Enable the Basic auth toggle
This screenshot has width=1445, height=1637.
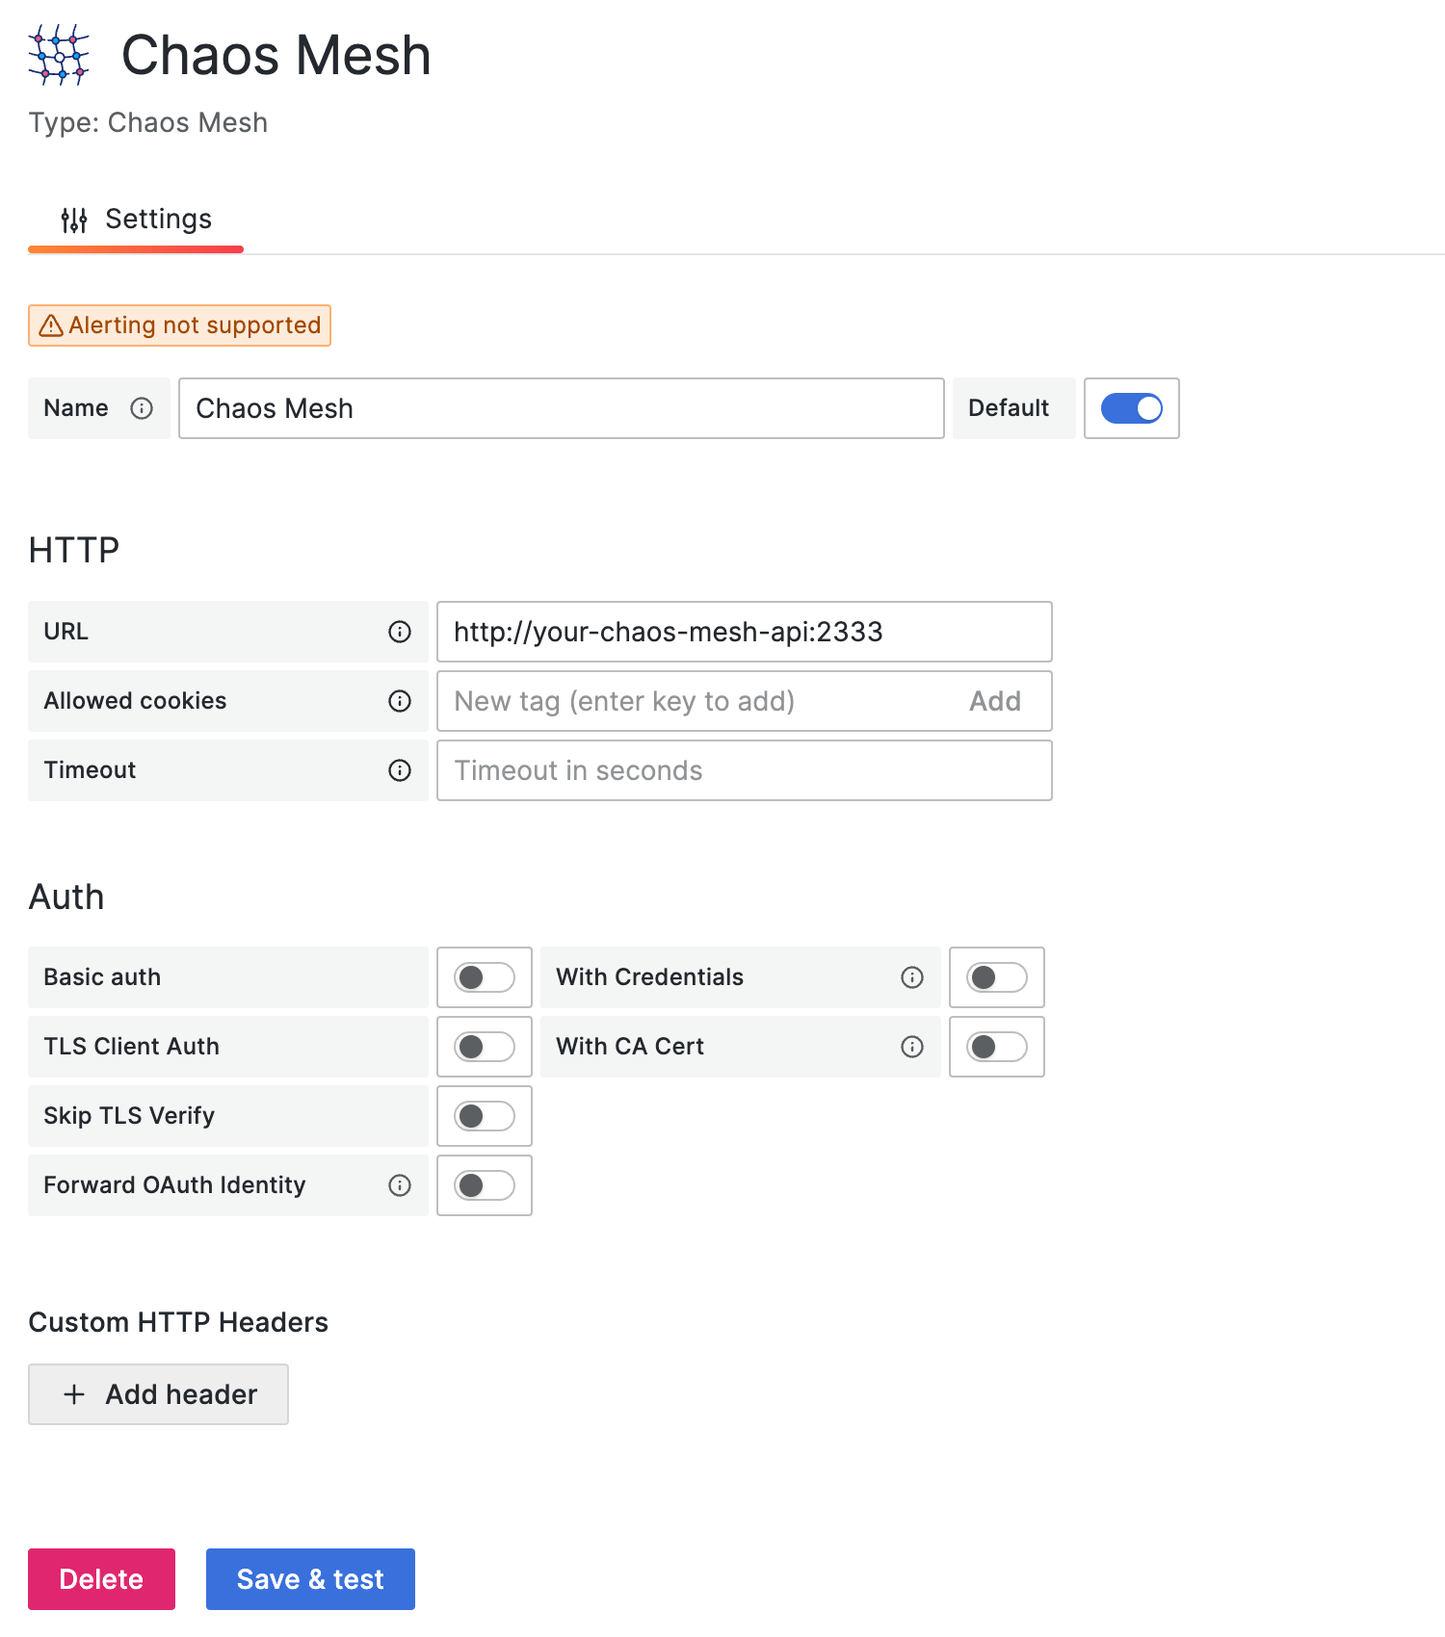pyautogui.click(x=485, y=977)
